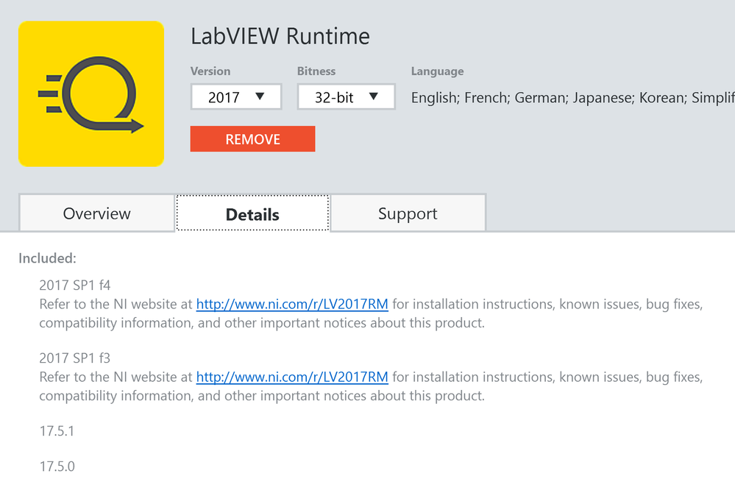Click the '2017 SP1 f3' entry
735x493 pixels.
(75, 358)
